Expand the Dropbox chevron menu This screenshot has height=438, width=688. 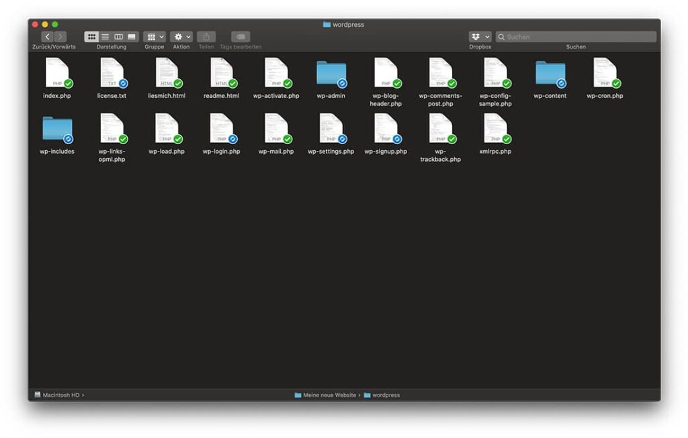coord(486,36)
